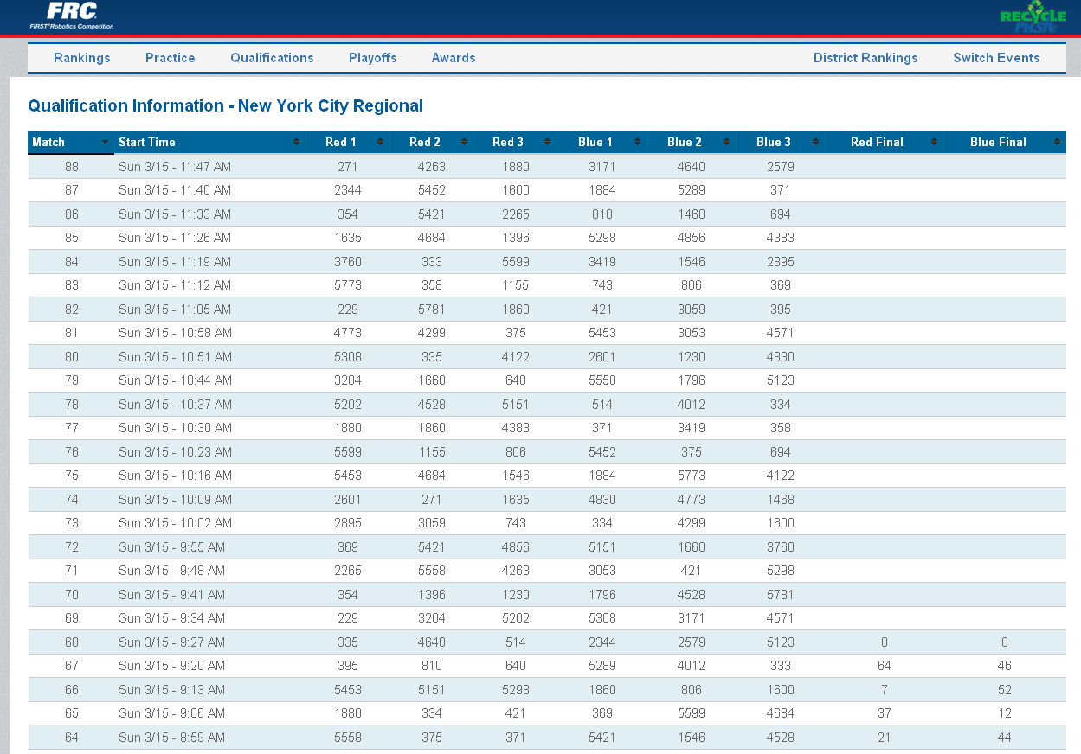Click Red Final score 0 in match 68
The height and width of the screenshot is (754, 1081).
[x=884, y=642]
